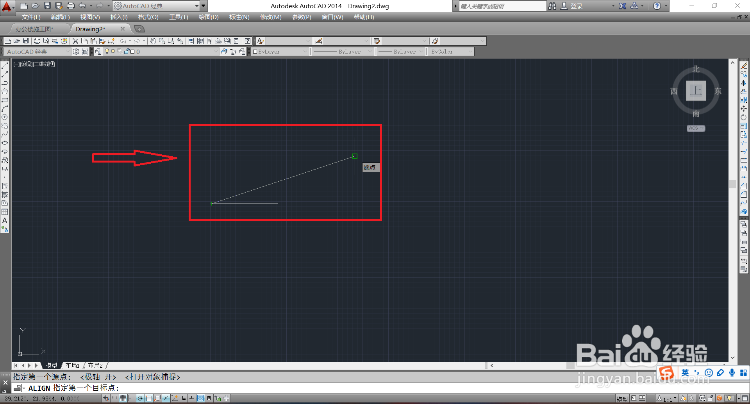Open Workspace Settings gear icon

pos(77,52)
